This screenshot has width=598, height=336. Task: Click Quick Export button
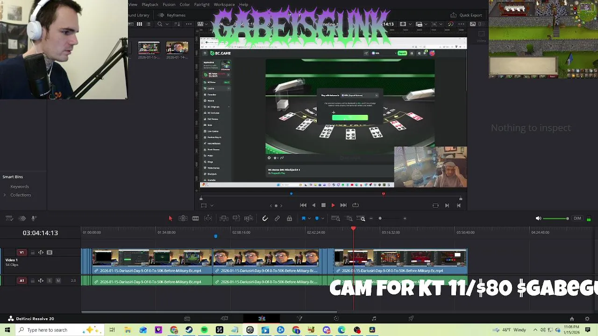coord(466,15)
